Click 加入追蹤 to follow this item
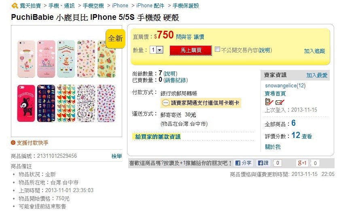The height and width of the screenshot is (218, 356). tap(314, 51)
